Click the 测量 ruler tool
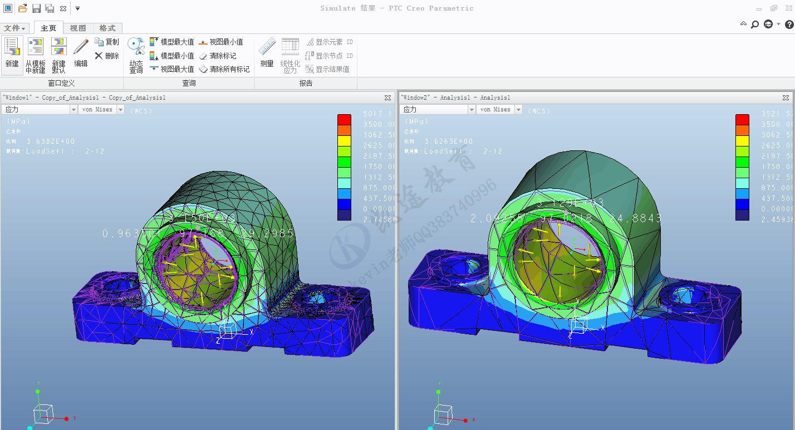795x430 pixels. pyautogui.click(x=267, y=53)
